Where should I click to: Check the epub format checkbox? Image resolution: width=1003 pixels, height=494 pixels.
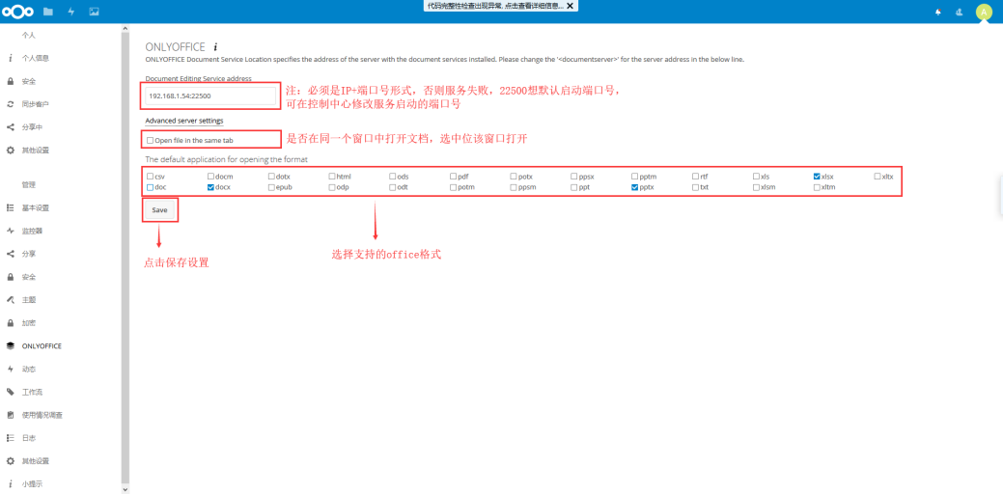click(x=271, y=188)
